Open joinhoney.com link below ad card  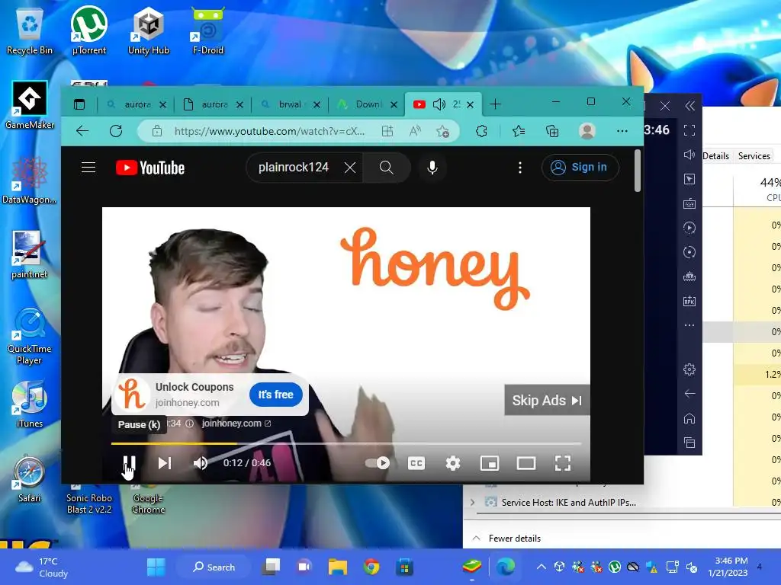point(236,424)
